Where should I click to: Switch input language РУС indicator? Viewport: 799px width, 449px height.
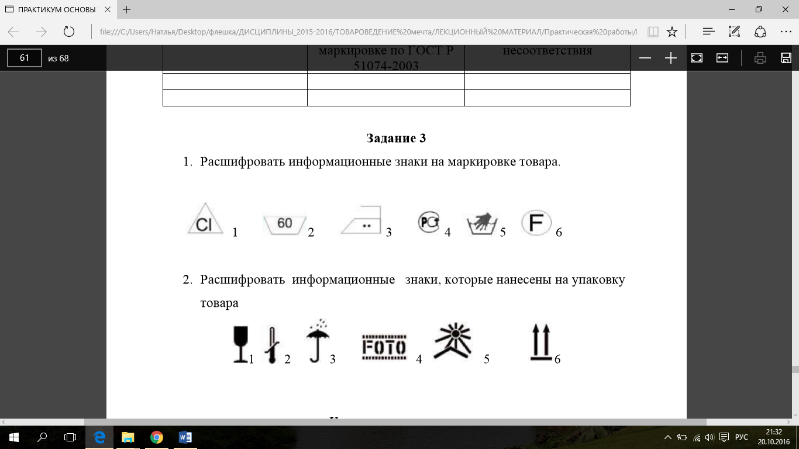(x=742, y=437)
